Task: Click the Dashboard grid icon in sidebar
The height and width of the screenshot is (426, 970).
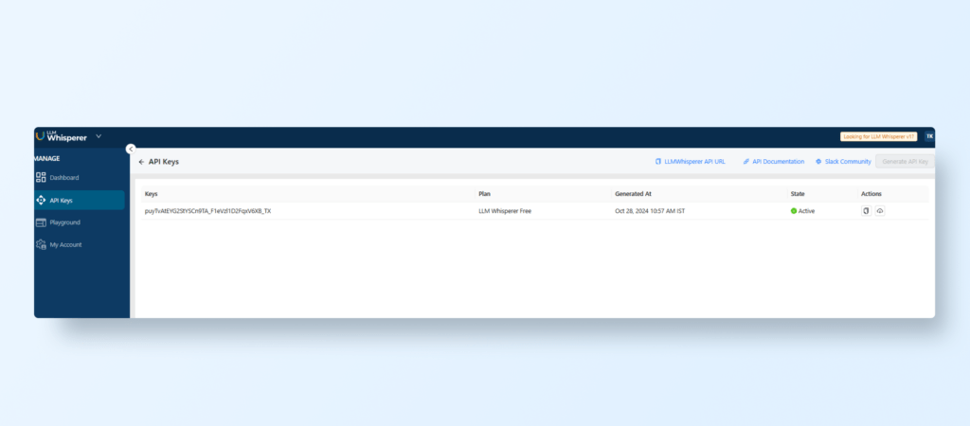Action: [41, 177]
